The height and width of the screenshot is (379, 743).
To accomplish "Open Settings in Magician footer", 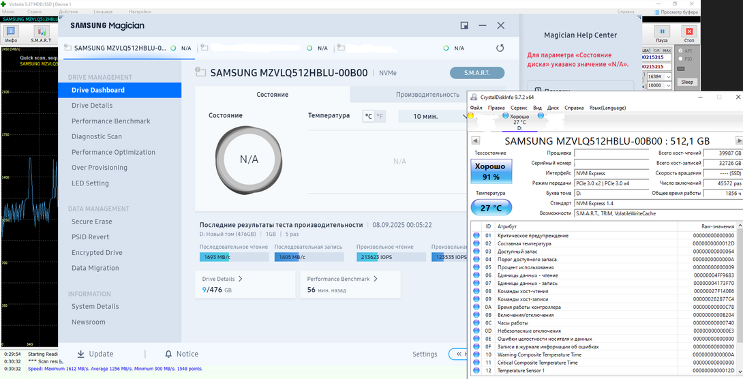I will click(425, 354).
